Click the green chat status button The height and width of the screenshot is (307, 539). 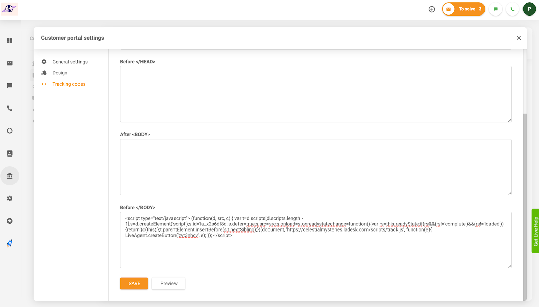coord(496,9)
